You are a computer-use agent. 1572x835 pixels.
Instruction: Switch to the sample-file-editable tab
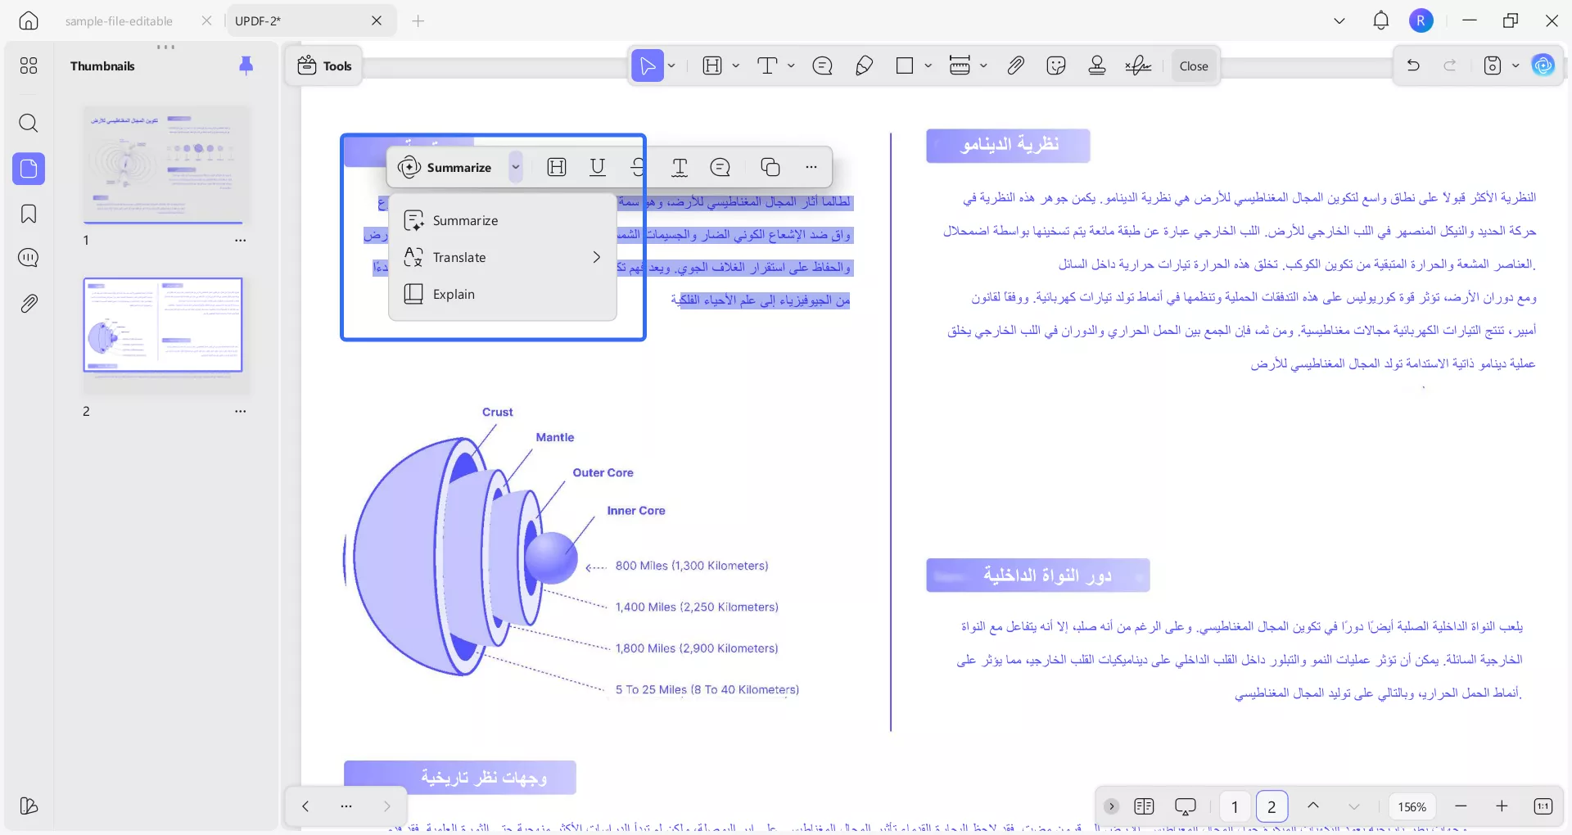click(120, 21)
